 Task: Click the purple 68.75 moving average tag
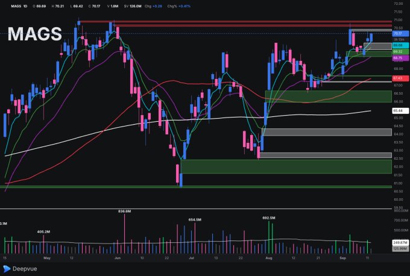400,58
